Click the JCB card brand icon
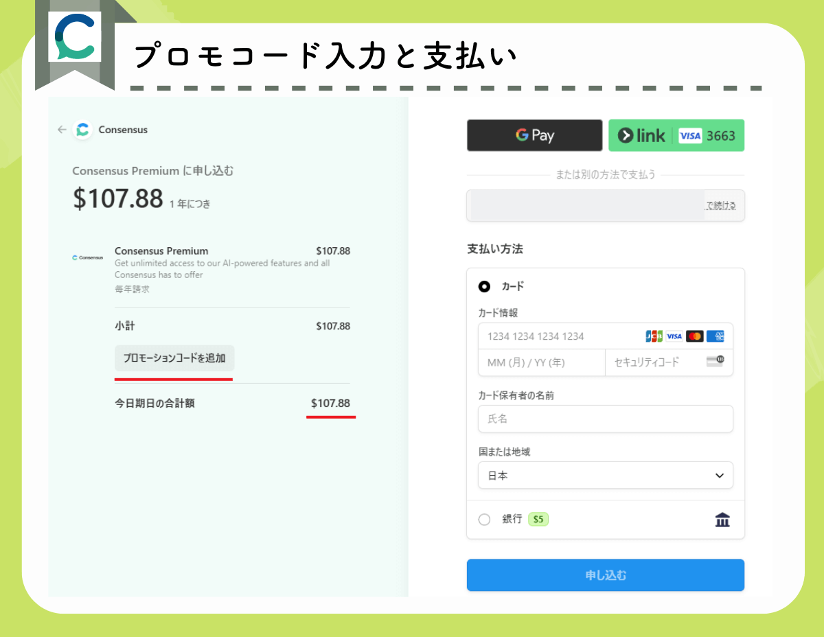Screen dimensions: 824x637 (x=654, y=336)
